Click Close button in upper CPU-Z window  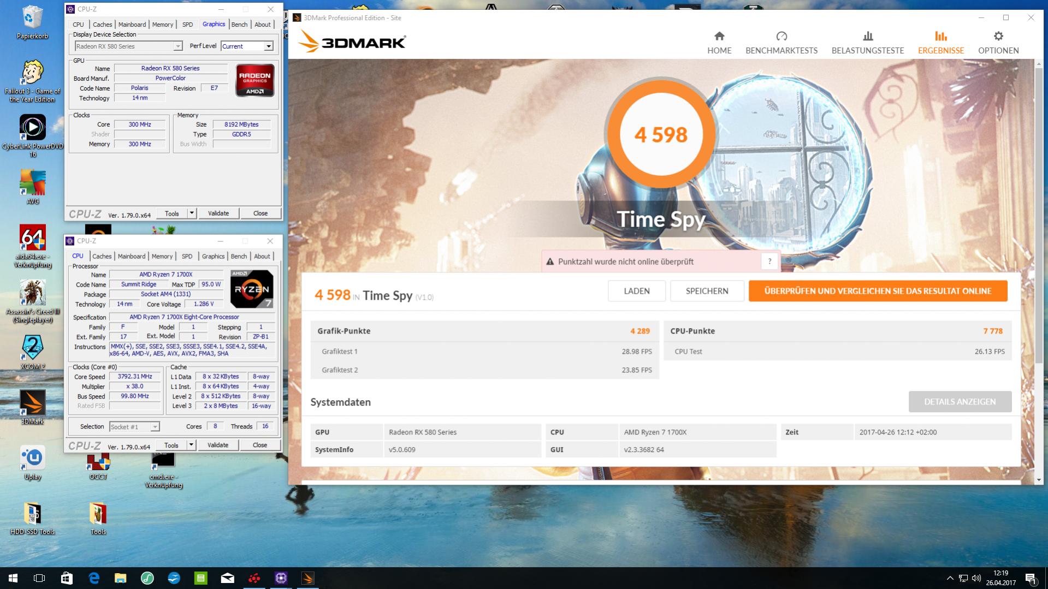(260, 213)
